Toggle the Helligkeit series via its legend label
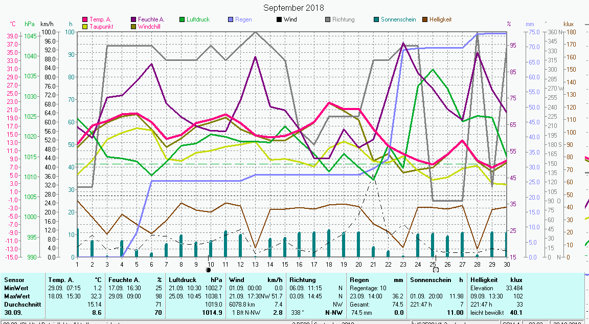The height and width of the screenshot is (324, 589). (440, 19)
